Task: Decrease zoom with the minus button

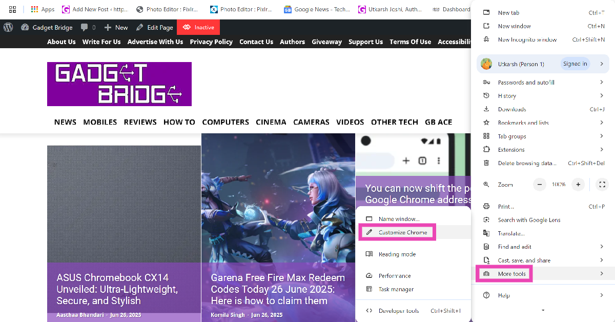Action: tap(540, 185)
